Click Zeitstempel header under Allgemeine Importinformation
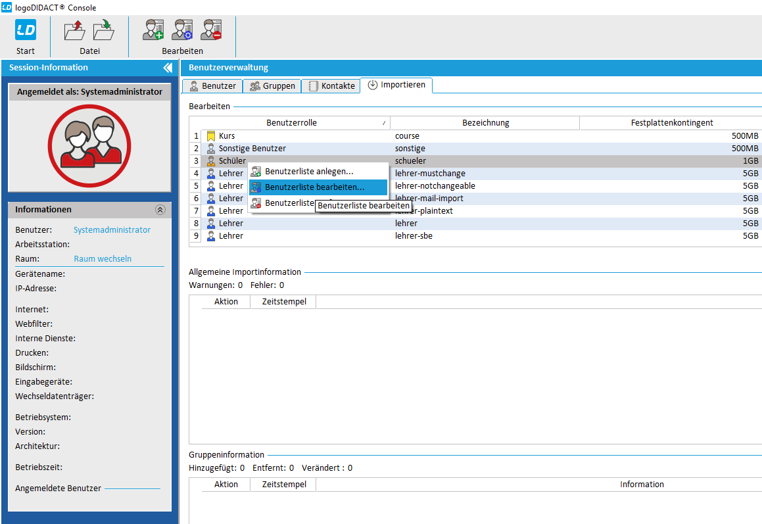The height and width of the screenshot is (524, 762). tap(284, 302)
